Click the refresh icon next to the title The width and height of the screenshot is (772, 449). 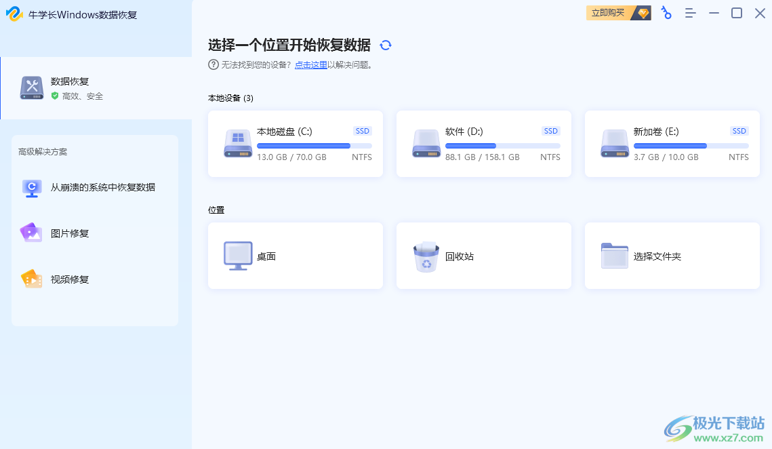point(386,45)
